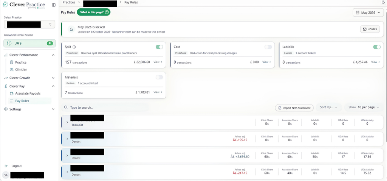Click the SA user avatar
Screen dimensions: 387x181
pos(6,175)
